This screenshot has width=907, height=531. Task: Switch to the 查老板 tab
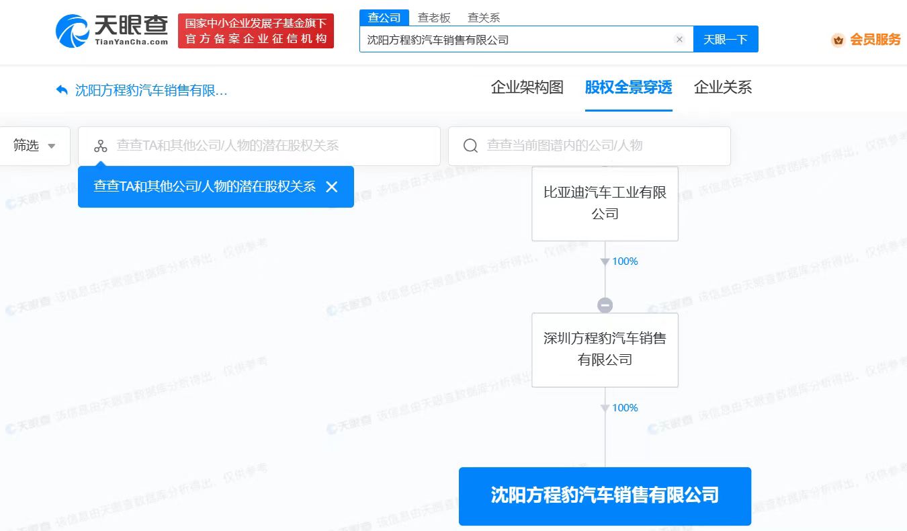tap(434, 18)
